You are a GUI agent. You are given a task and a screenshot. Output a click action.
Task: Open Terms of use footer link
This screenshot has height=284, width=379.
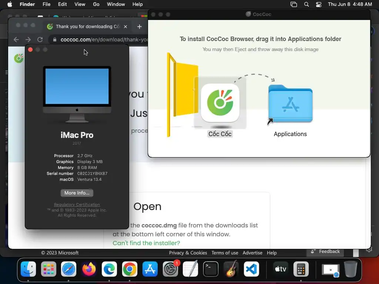(x=225, y=253)
